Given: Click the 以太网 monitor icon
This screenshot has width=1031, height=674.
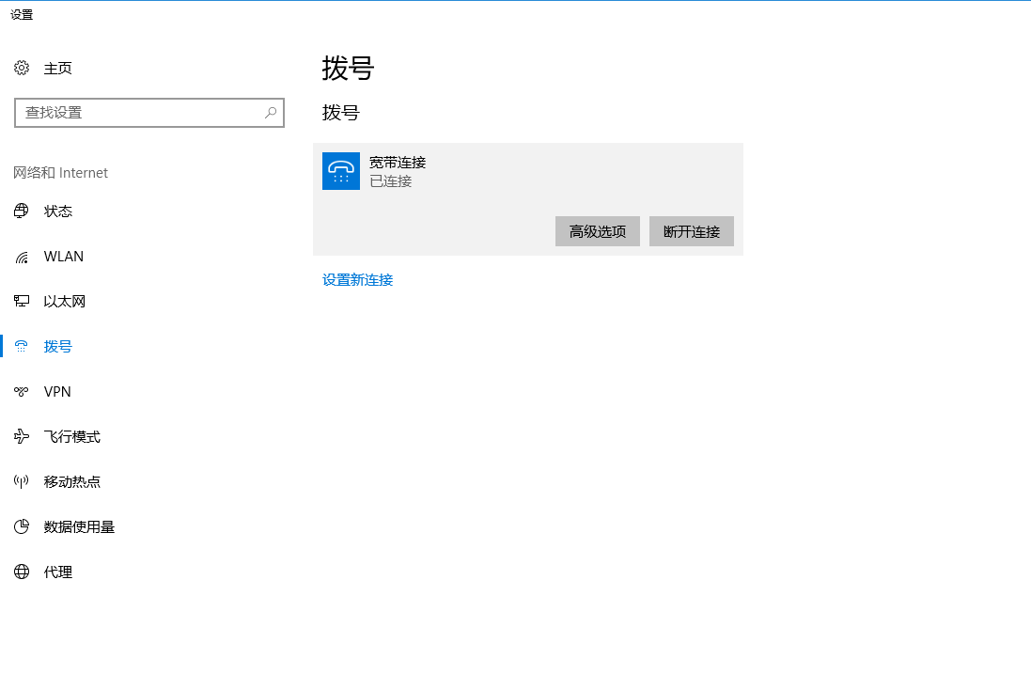Looking at the screenshot, I should pos(22,301).
